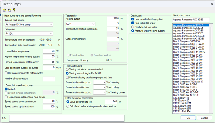Close the Heat pumps dialog
The width and height of the screenshot is (215, 123).
click(211, 4)
